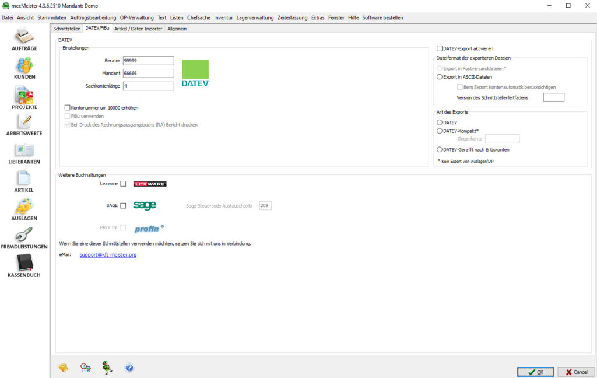The image size is (597, 378).
Task: Open the Stammdaten menu
Action: [x=52, y=17]
